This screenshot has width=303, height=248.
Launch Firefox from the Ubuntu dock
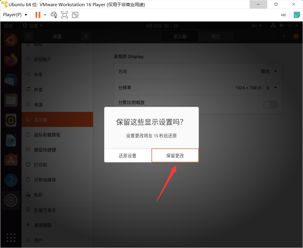[x=11, y=60]
